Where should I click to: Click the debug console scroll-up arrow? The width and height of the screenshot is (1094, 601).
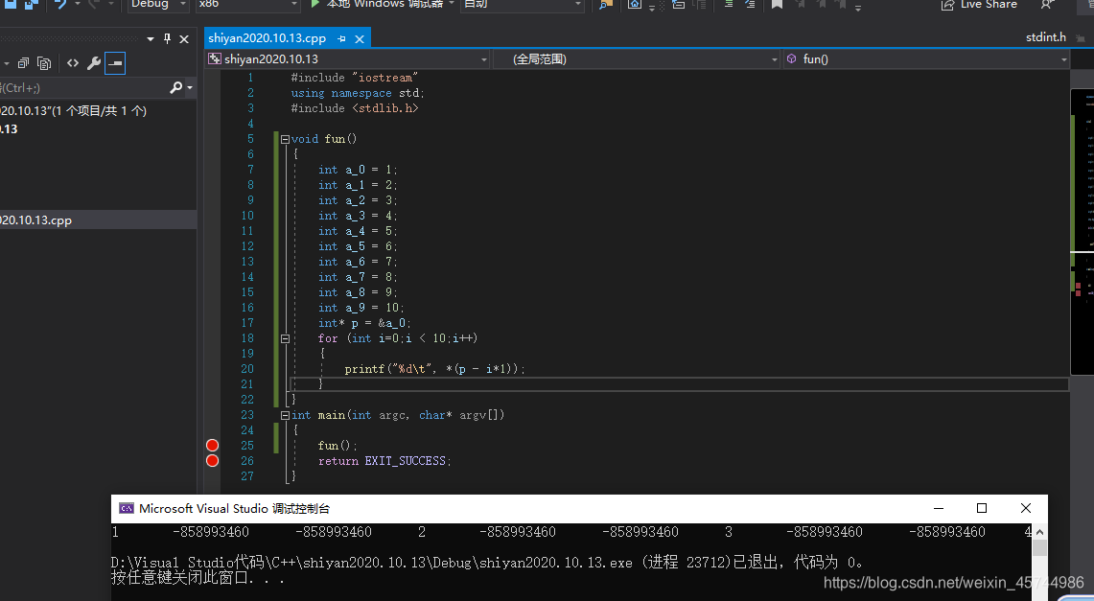click(1039, 532)
